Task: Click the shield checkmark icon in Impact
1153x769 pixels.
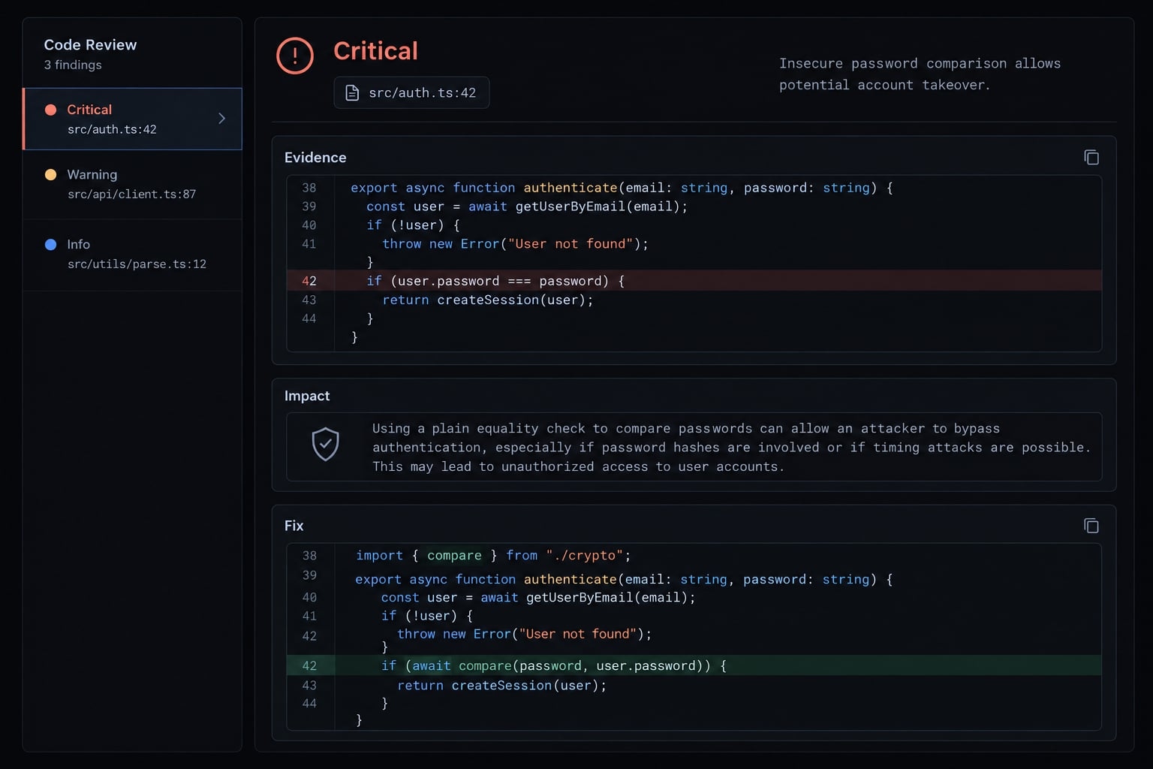Action: pyautogui.click(x=326, y=445)
